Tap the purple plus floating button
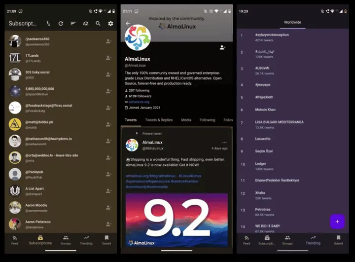The width and height of the screenshot is (355, 262). 337,222
